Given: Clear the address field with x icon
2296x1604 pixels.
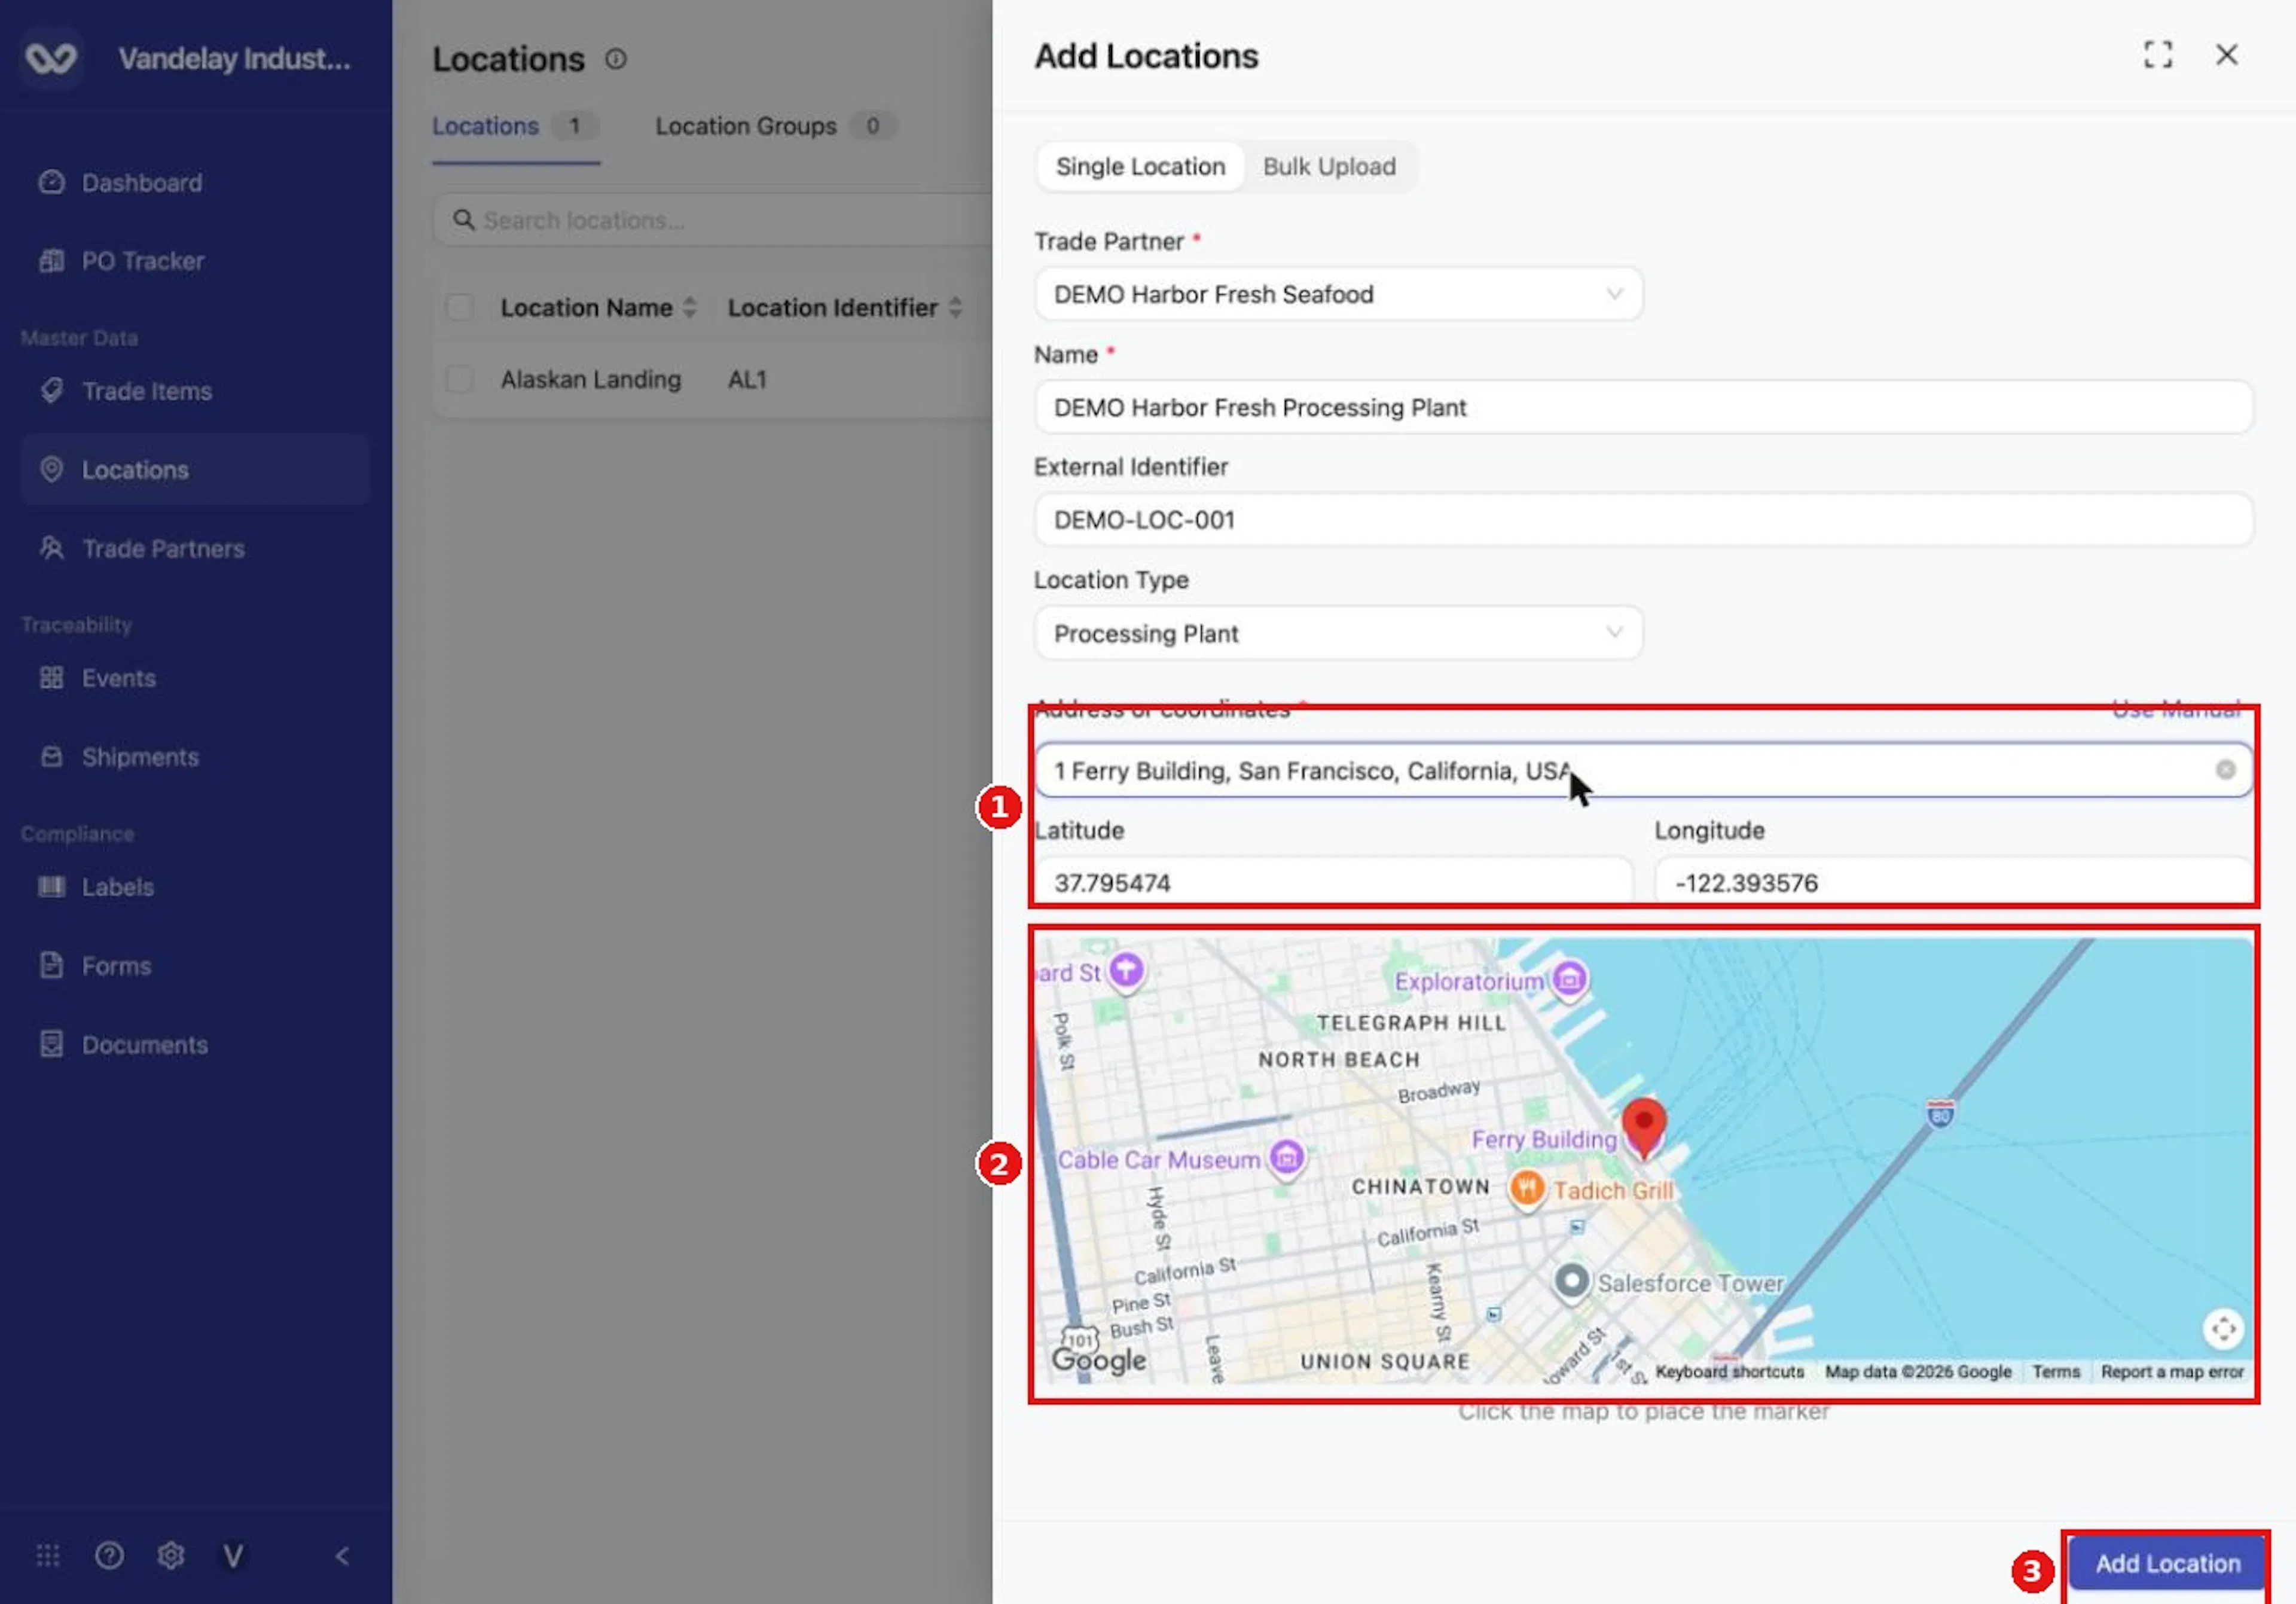Looking at the screenshot, I should click(2225, 770).
